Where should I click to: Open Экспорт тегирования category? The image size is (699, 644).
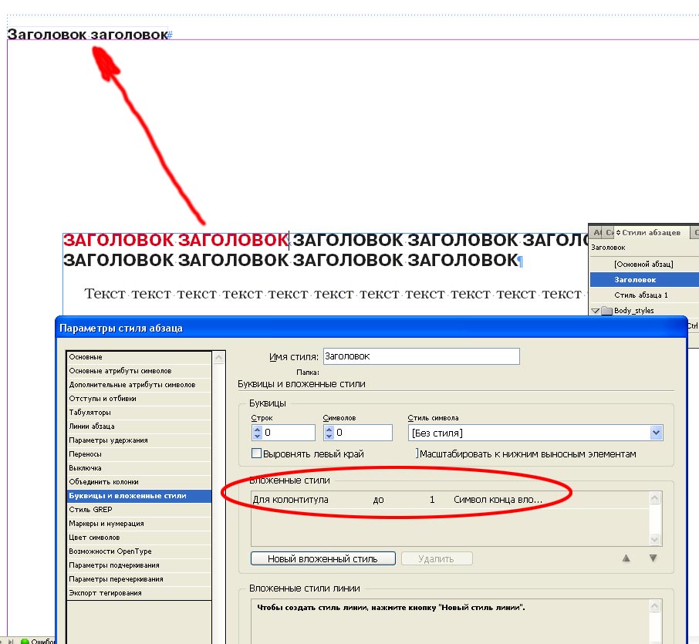point(139,593)
